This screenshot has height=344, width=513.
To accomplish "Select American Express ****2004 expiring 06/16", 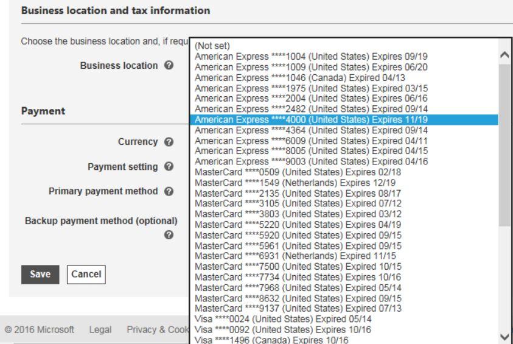I will (x=344, y=98).
